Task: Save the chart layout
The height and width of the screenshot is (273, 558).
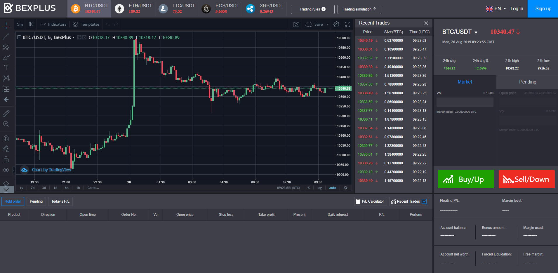Action: 314,24
